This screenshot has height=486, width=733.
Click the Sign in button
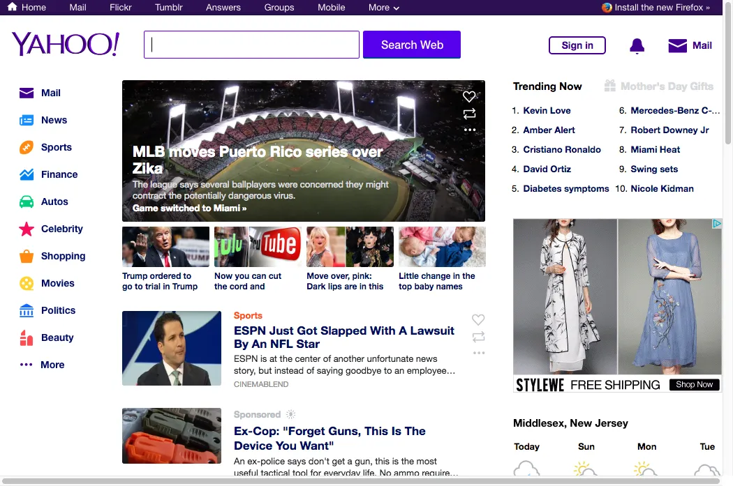pos(577,45)
